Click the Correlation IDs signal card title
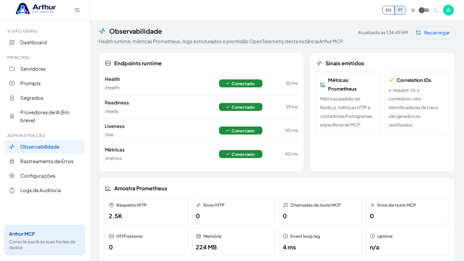This screenshot has height=261, width=464. coord(414,80)
